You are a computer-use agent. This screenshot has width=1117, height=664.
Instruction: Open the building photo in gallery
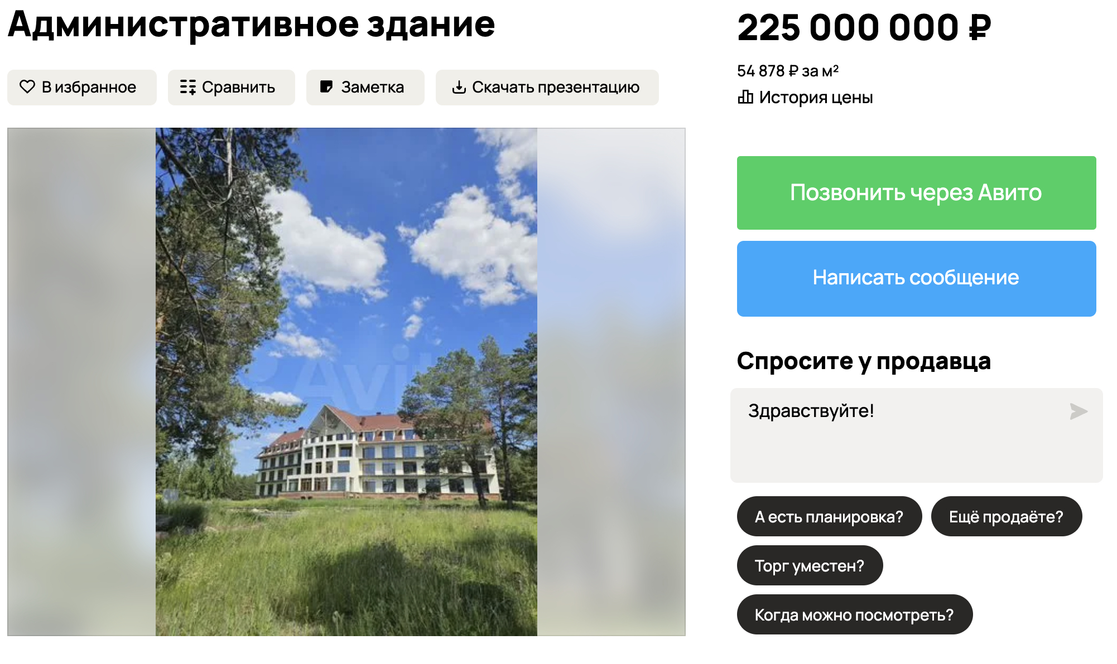click(x=346, y=382)
